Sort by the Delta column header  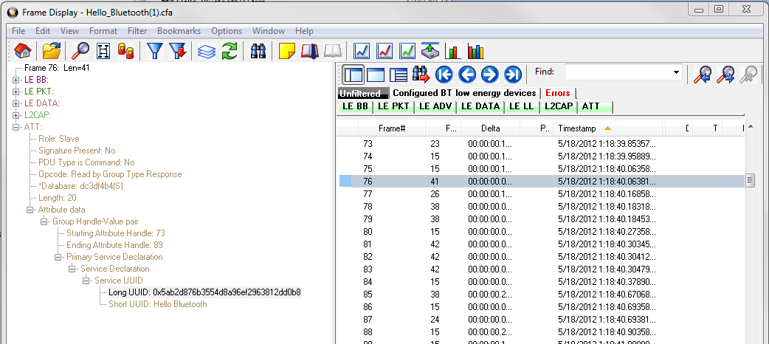[x=491, y=128]
